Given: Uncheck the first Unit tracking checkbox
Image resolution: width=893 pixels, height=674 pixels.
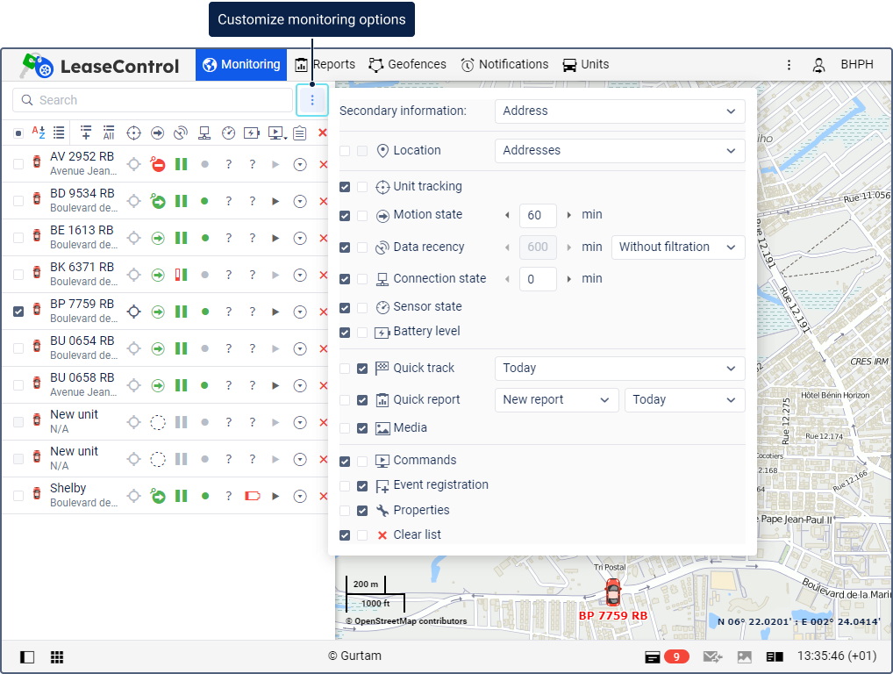Looking at the screenshot, I should 345,187.
